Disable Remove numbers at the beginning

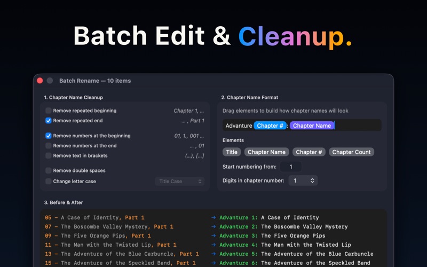coord(49,136)
